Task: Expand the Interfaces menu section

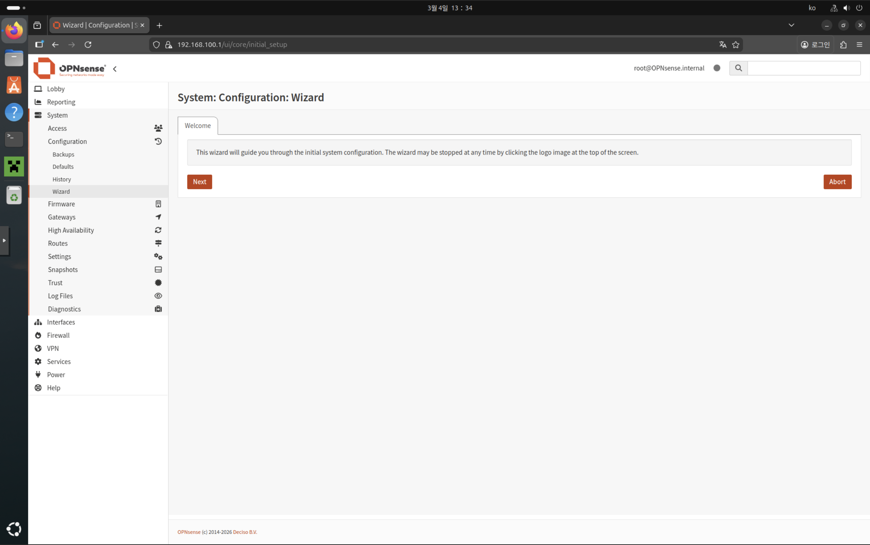Action: [x=60, y=322]
